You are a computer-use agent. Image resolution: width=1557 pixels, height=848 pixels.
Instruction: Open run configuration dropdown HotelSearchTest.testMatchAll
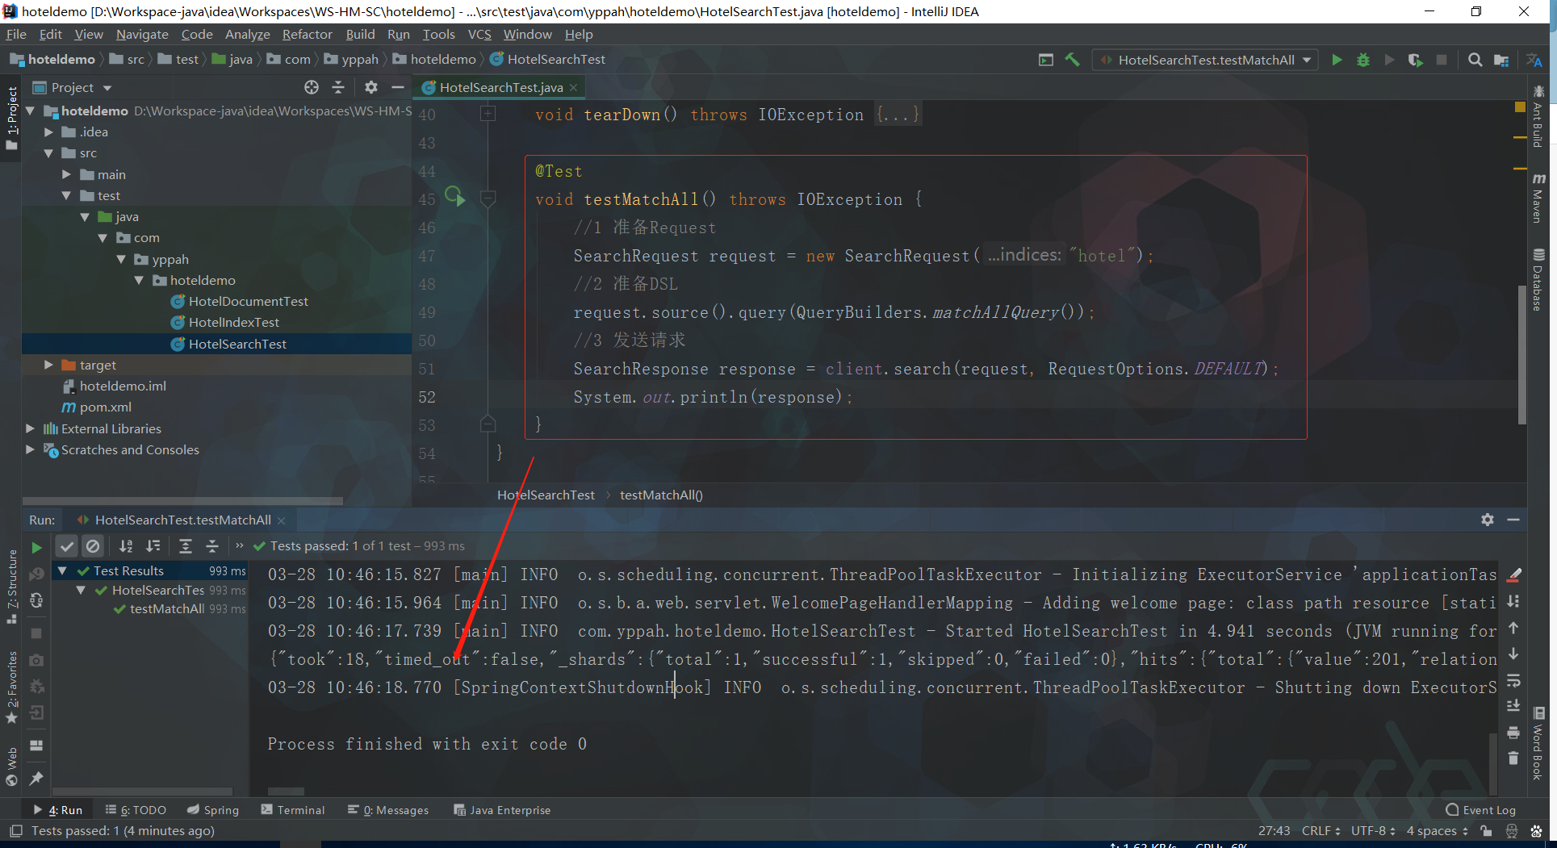(x=1206, y=60)
